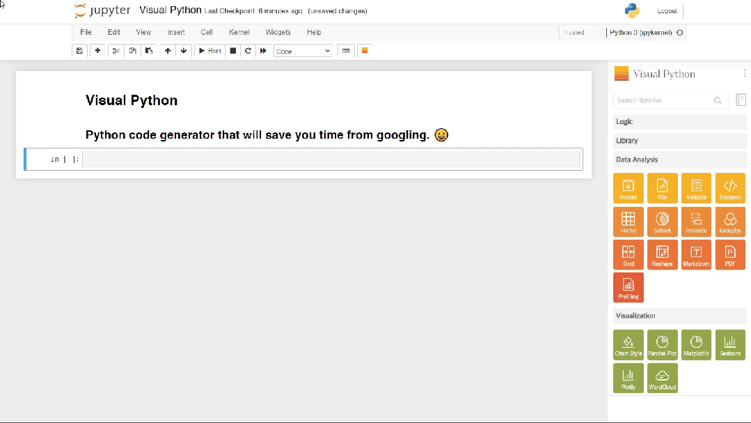Open the Reshape tool

[x=663, y=254]
